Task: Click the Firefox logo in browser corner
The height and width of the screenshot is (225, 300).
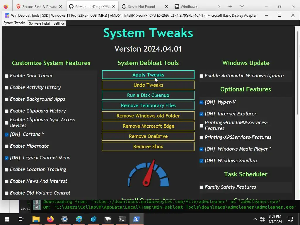Action: 6,6
